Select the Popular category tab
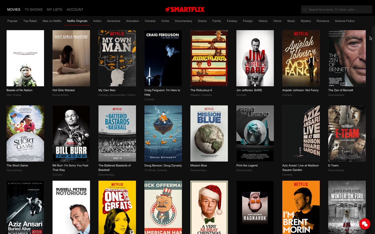Image resolution: width=375 pixels, height=234 pixels. [x=12, y=21]
